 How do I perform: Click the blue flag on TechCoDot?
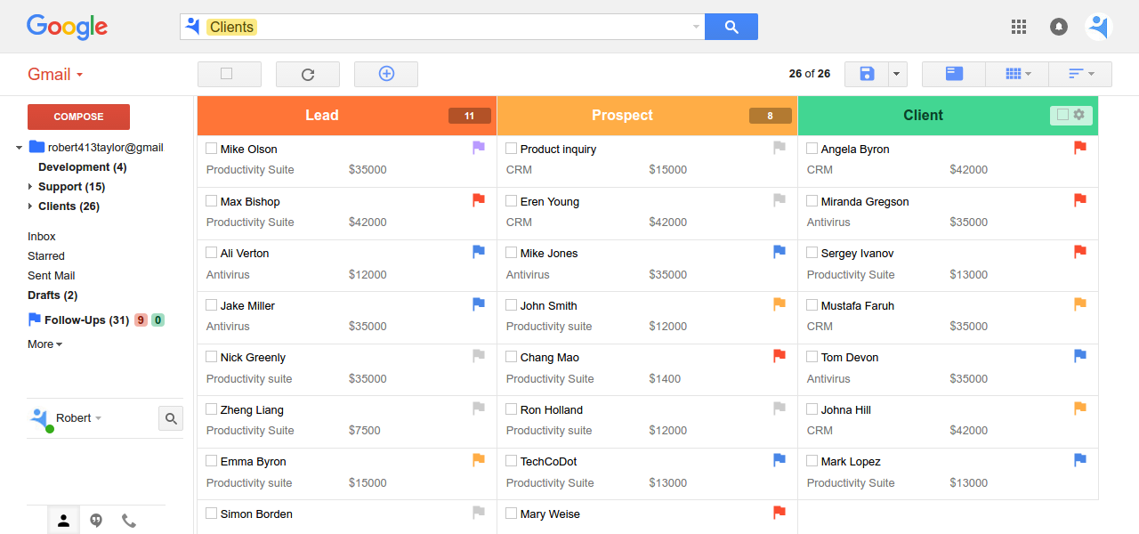(x=780, y=460)
